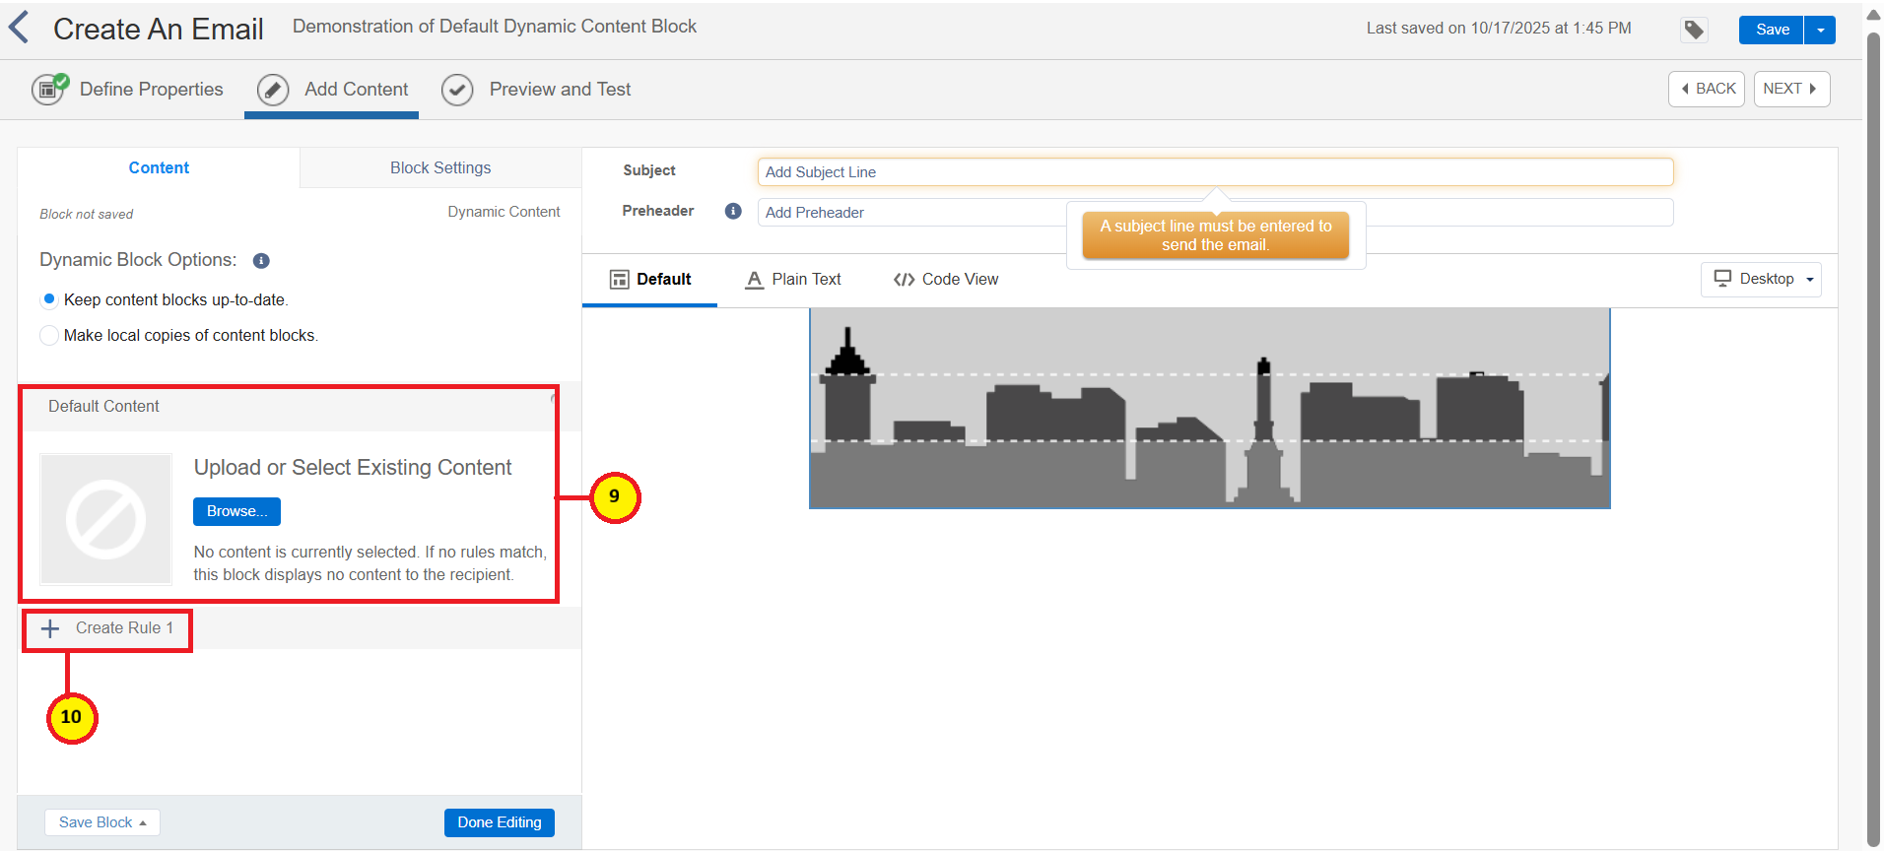
Task: Select Make local copies of content blocks
Action: tap(49, 336)
